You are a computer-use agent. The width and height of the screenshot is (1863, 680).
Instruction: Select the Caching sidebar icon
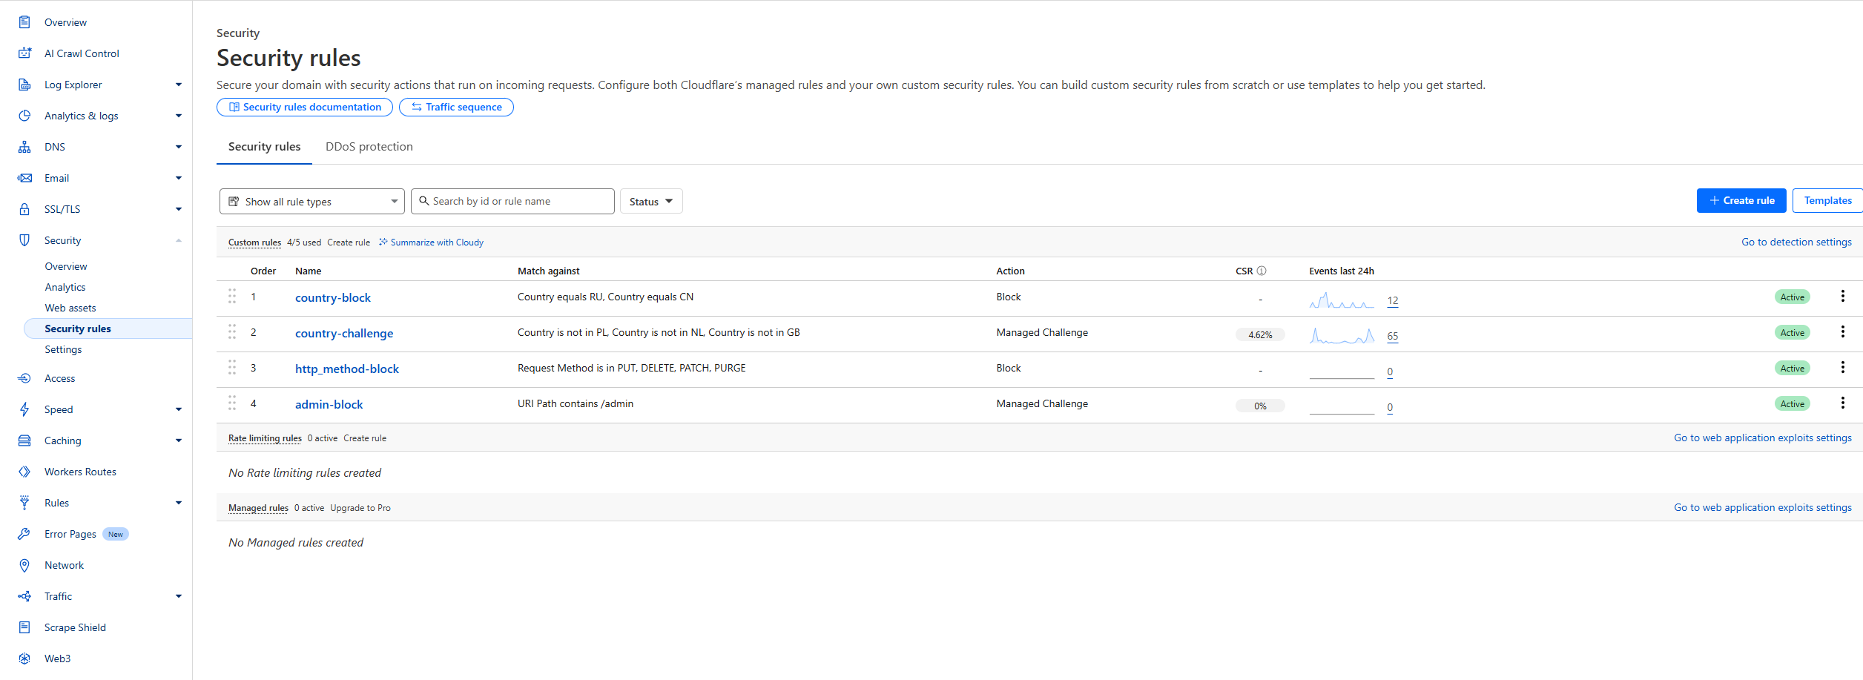(24, 440)
